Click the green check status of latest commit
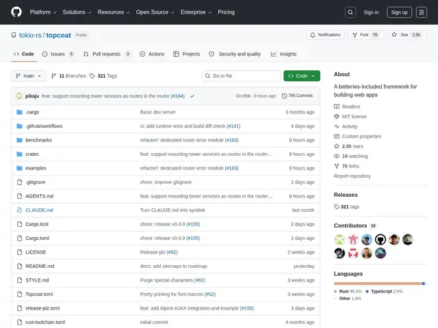The image size is (438, 328). point(192,96)
